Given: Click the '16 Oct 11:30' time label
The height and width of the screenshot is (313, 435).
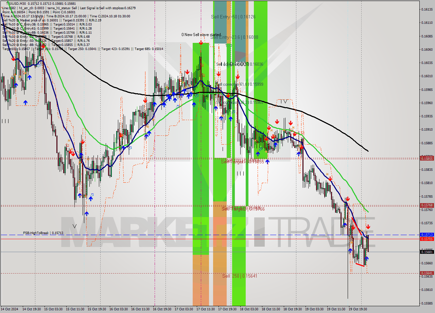Looking at the screenshot, I should pyautogui.click(x=140, y=309).
